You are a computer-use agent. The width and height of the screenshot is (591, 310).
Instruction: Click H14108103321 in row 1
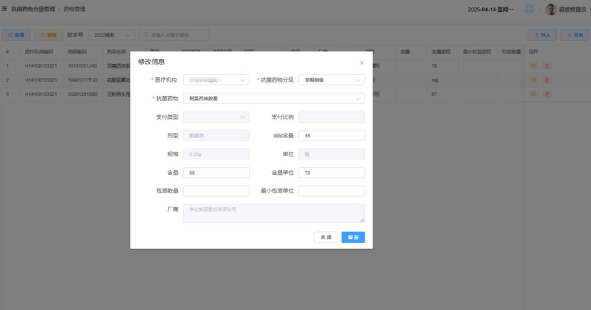click(41, 66)
